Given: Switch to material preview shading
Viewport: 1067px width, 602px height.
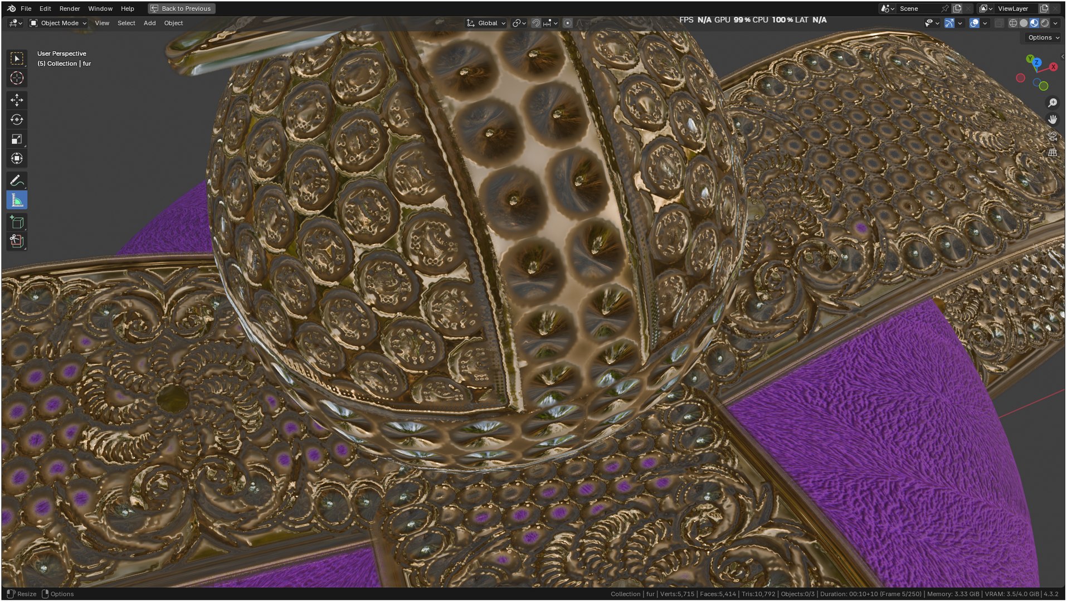Looking at the screenshot, I should pos(1034,23).
